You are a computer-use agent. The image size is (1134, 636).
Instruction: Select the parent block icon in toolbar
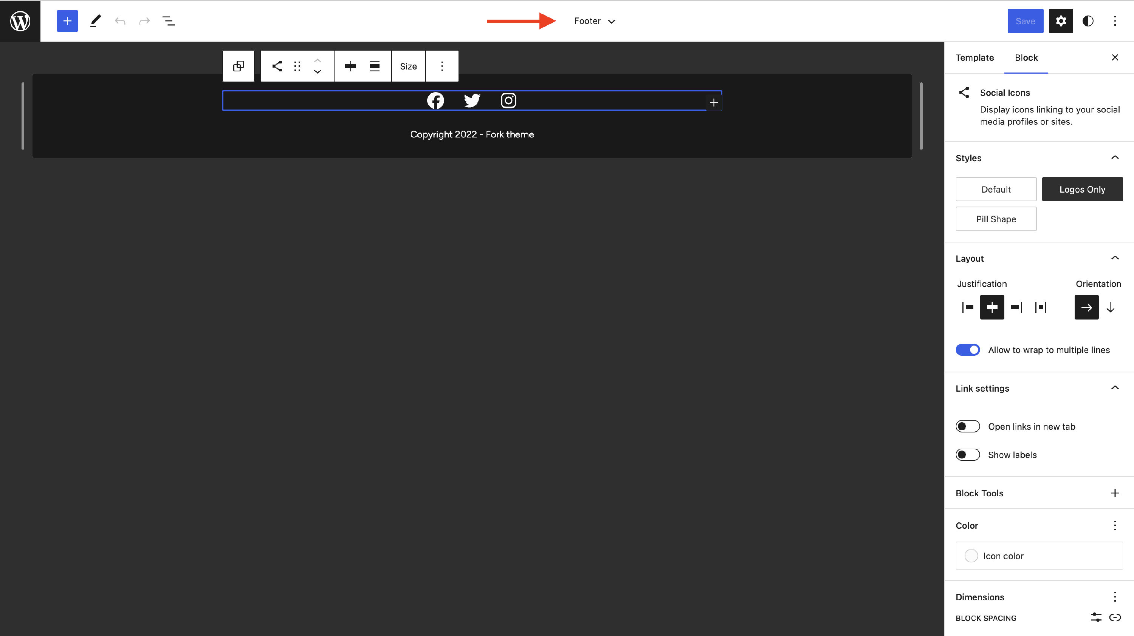pos(239,66)
